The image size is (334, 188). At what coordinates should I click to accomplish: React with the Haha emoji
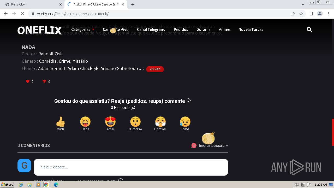[x=85, y=122]
